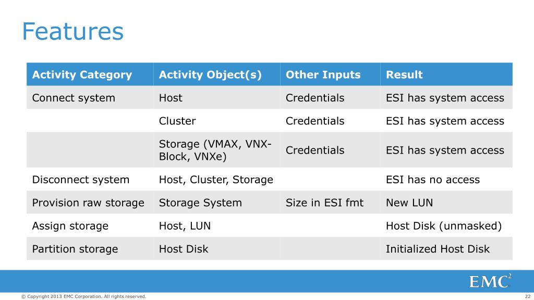Click the slide number 22
The image size is (534, 300).
point(528,296)
